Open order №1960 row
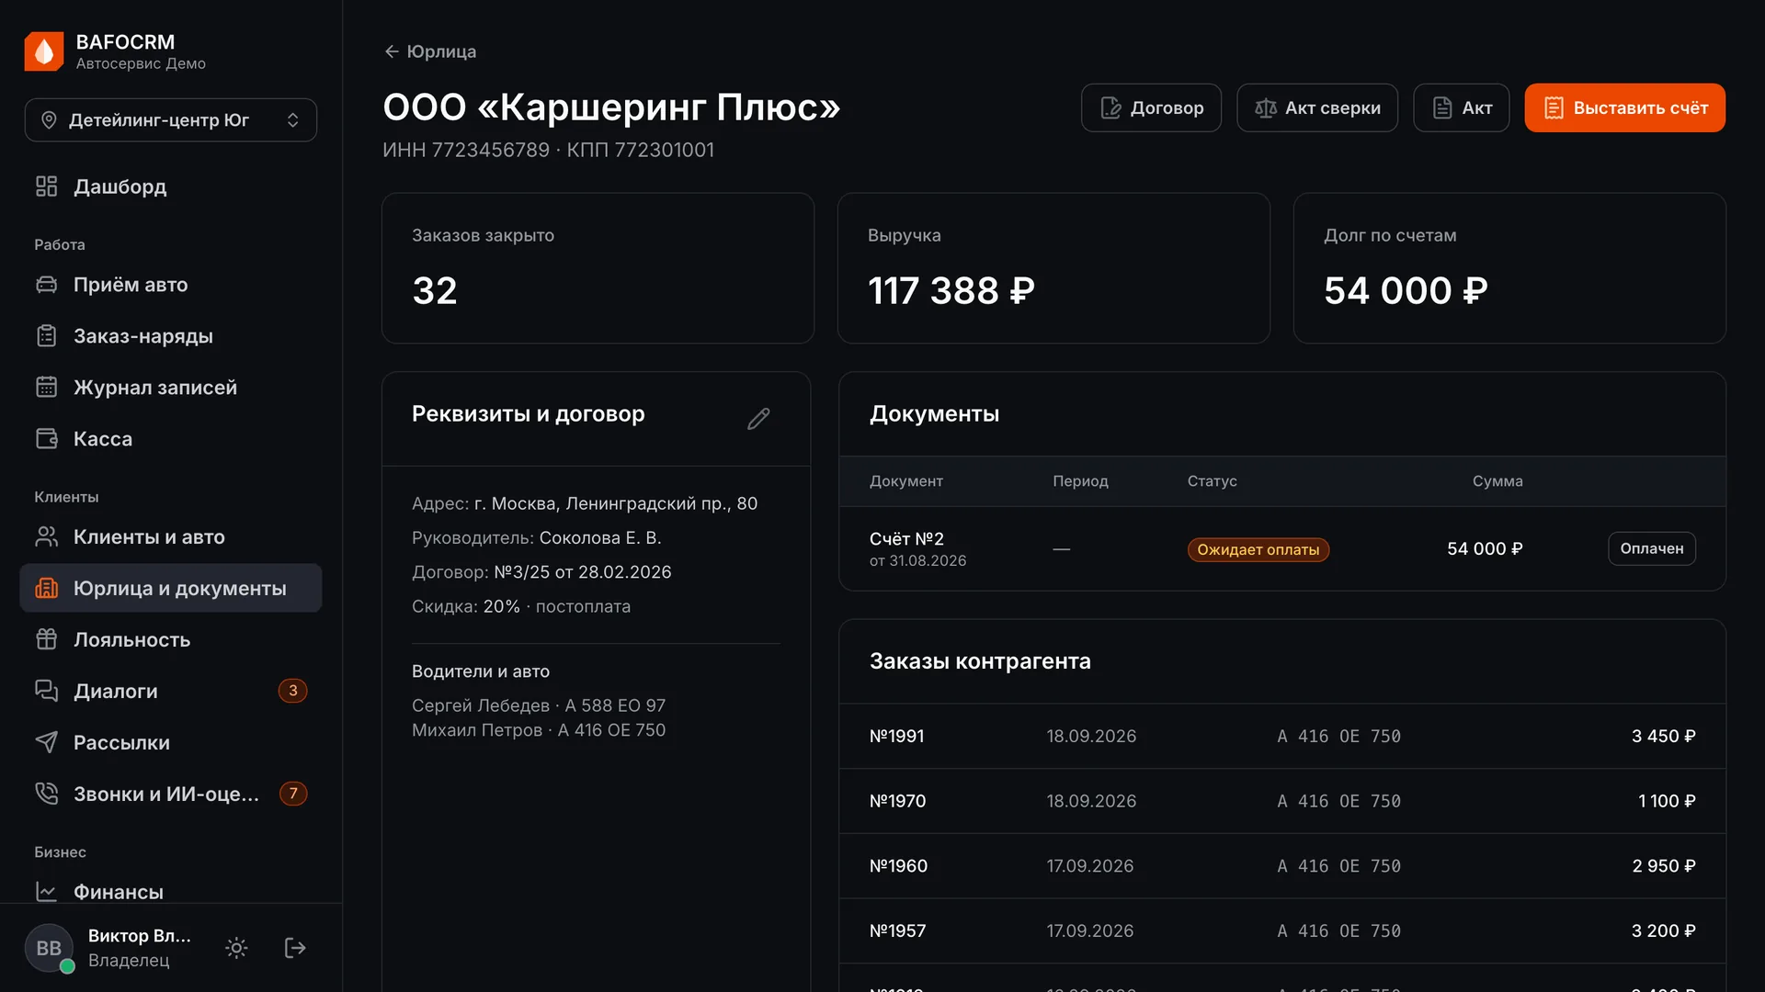The image size is (1765, 992). (1282, 866)
